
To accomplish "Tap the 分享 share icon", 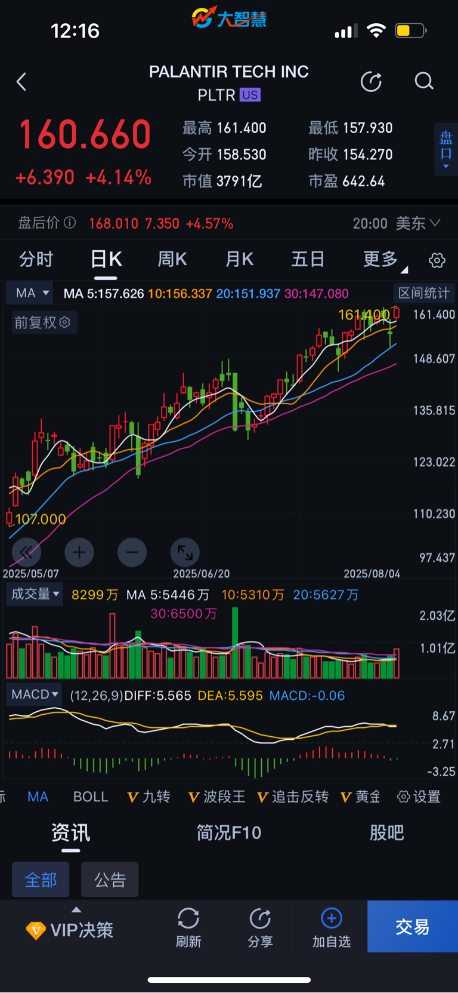I will [x=260, y=918].
